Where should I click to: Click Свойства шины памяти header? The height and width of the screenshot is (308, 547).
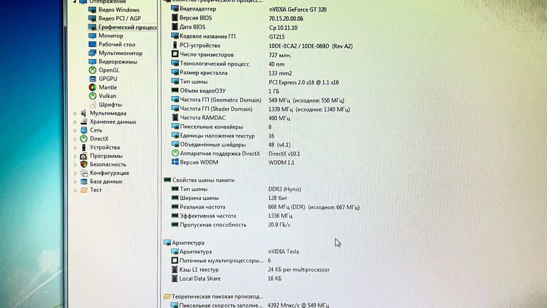(x=199, y=180)
